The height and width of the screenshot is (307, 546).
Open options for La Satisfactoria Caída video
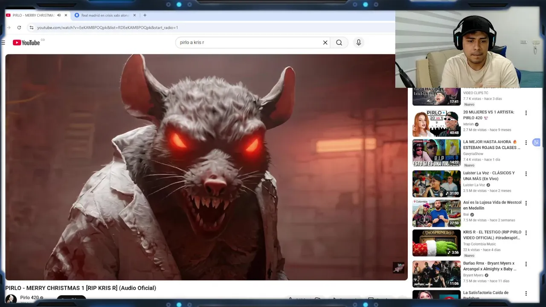click(526, 294)
